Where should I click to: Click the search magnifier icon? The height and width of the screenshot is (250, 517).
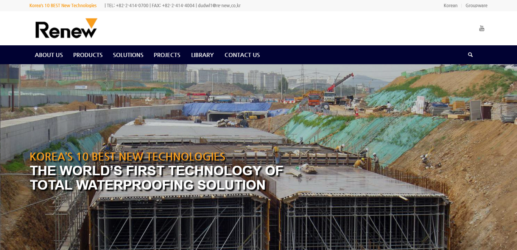coord(470,55)
